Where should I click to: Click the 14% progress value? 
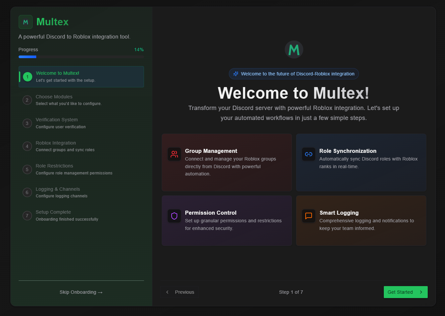pos(139,50)
